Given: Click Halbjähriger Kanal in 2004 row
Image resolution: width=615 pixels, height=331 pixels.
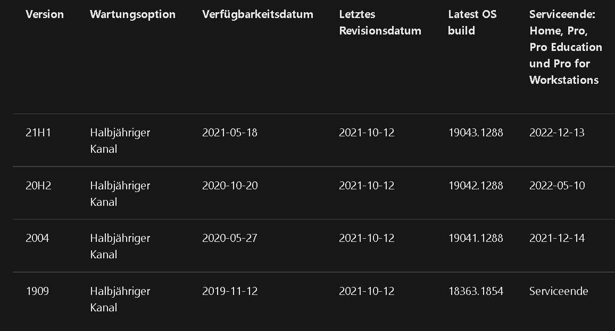Looking at the screenshot, I should 120,246.
